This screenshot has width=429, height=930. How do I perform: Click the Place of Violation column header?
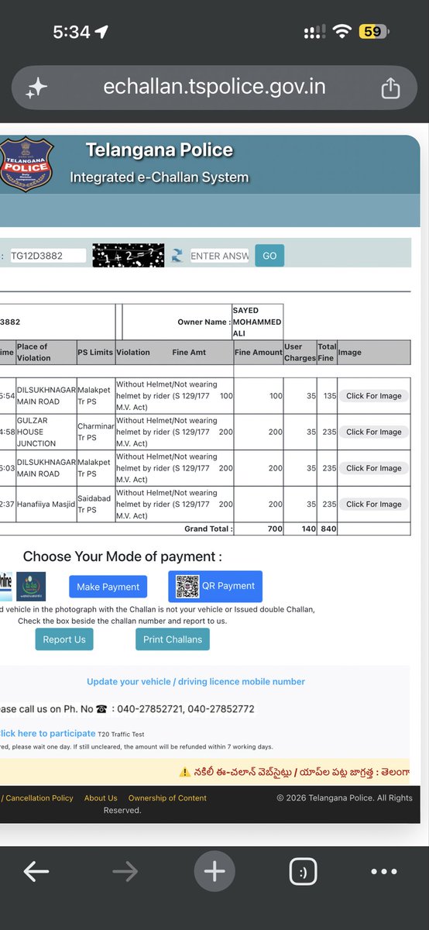(46, 353)
